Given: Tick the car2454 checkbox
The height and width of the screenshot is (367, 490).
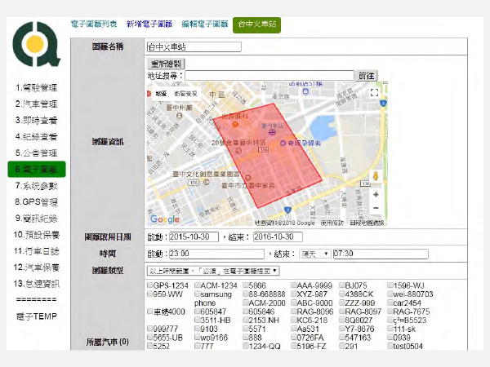Looking at the screenshot, I should point(390,303).
